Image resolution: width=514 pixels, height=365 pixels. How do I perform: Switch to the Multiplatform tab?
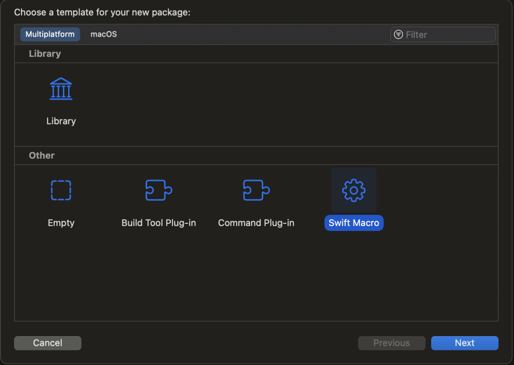(50, 34)
